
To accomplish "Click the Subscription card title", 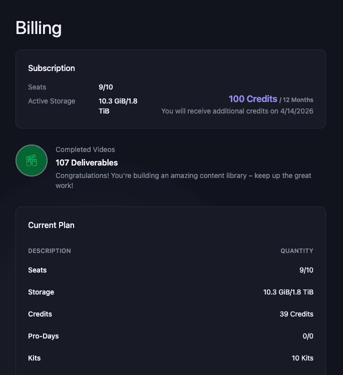I will pos(52,68).
